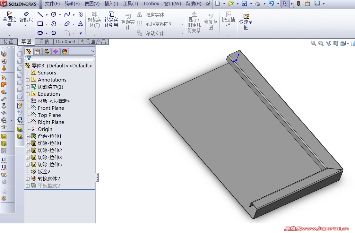
Task: Click Quick Snaps (快速捕捉)
Action: tap(228, 20)
